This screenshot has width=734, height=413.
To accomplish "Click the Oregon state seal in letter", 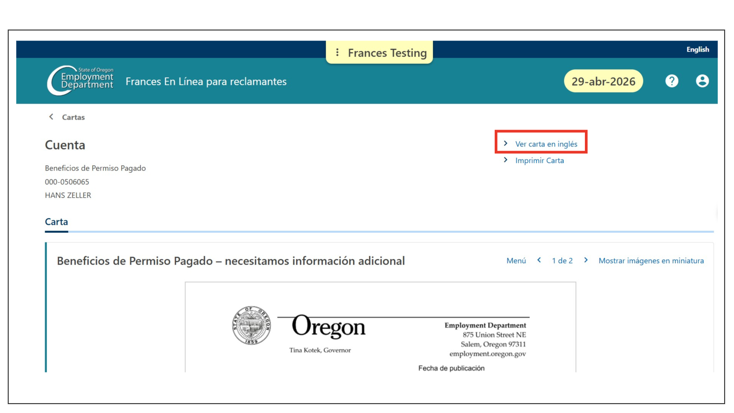I will pyautogui.click(x=252, y=325).
